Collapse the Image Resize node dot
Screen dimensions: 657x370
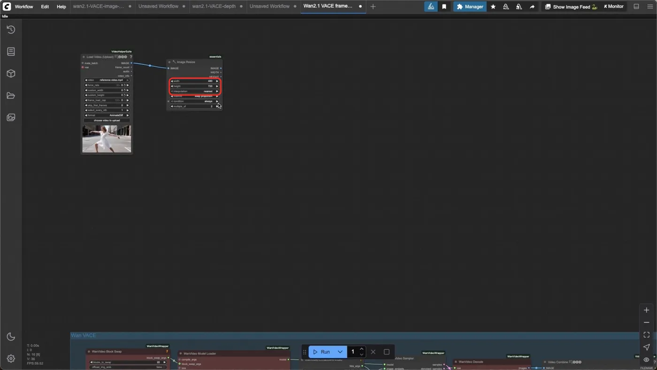click(169, 62)
